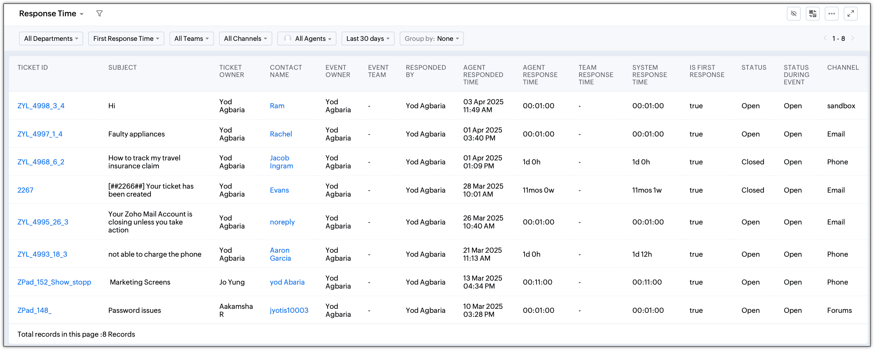The image size is (874, 350).
Task: Click the QR code scan icon
Action: point(812,14)
